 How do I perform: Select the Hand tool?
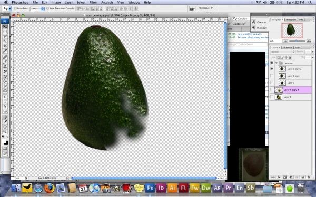point(5,127)
